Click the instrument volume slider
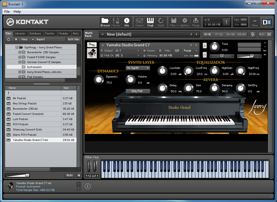 249,56
